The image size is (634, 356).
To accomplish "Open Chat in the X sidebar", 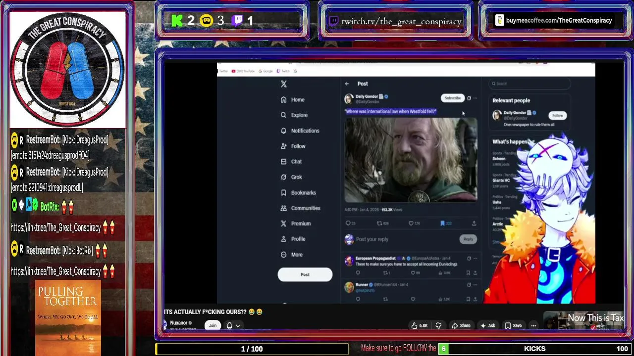I will (x=291, y=162).
